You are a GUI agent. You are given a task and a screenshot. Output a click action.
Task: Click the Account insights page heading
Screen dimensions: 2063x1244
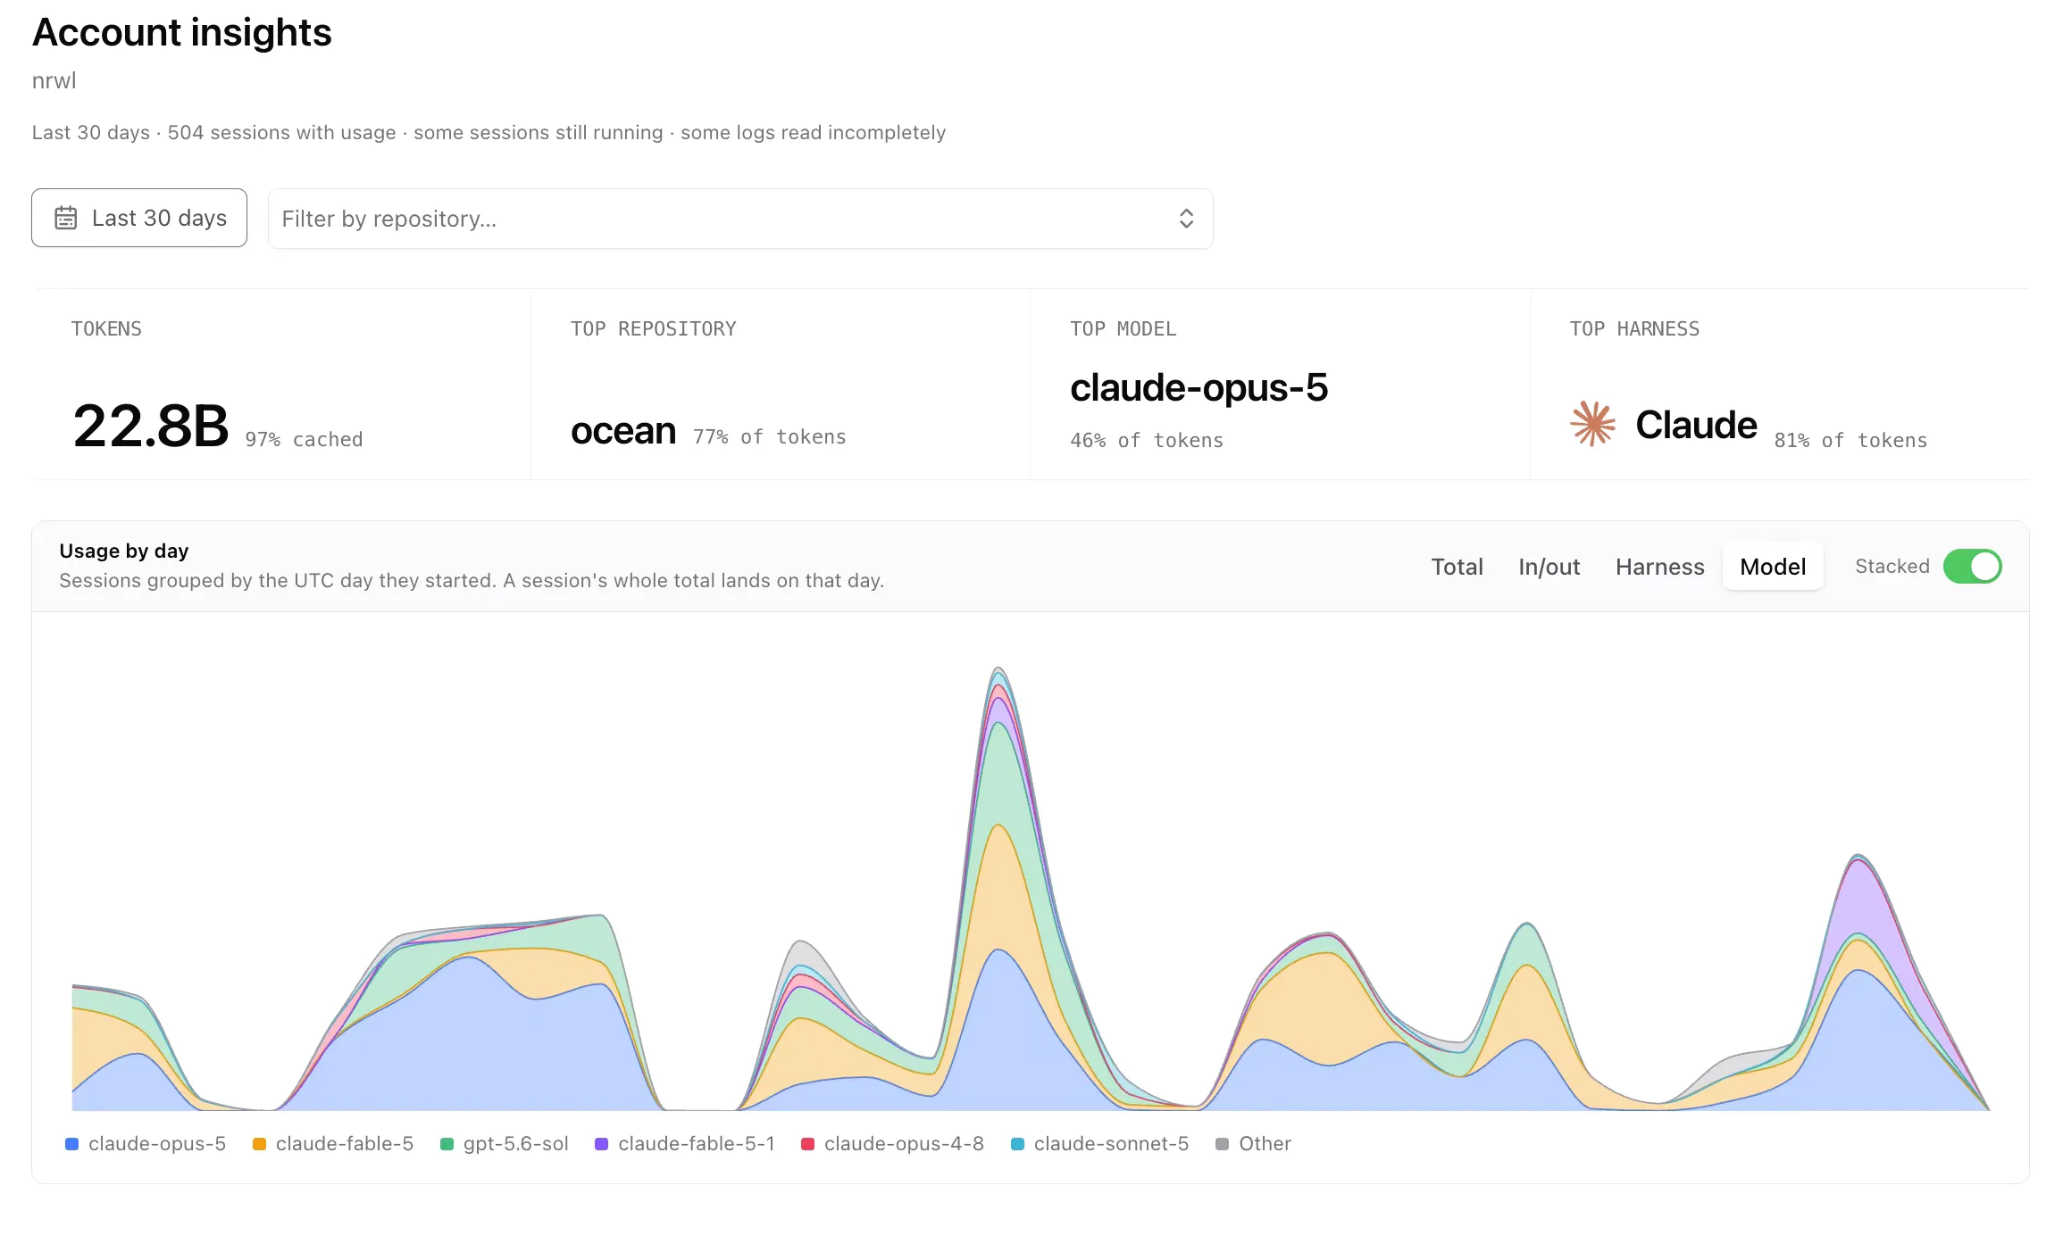pos(182,33)
